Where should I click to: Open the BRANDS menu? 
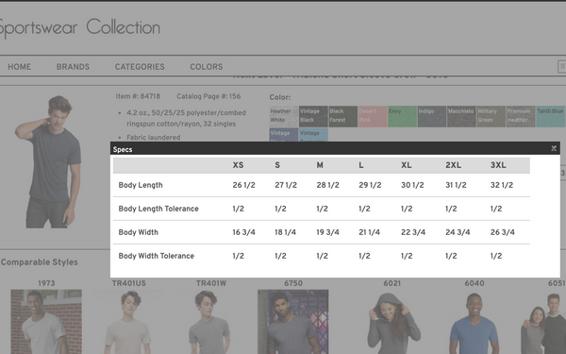point(73,67)
